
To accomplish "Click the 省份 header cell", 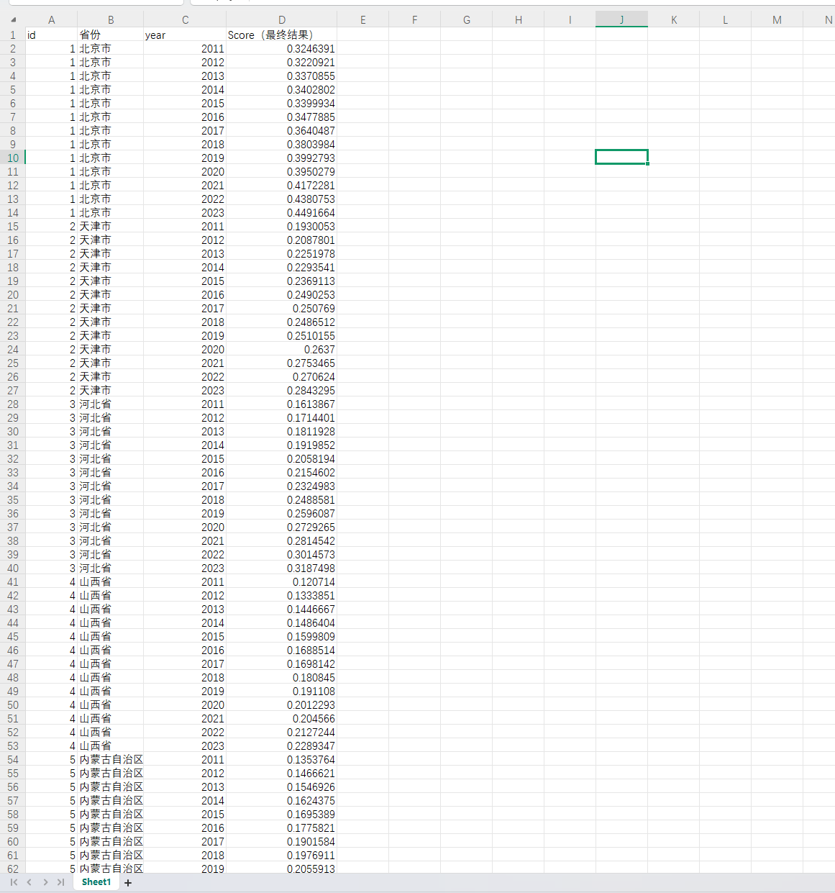I will (110, 35).
